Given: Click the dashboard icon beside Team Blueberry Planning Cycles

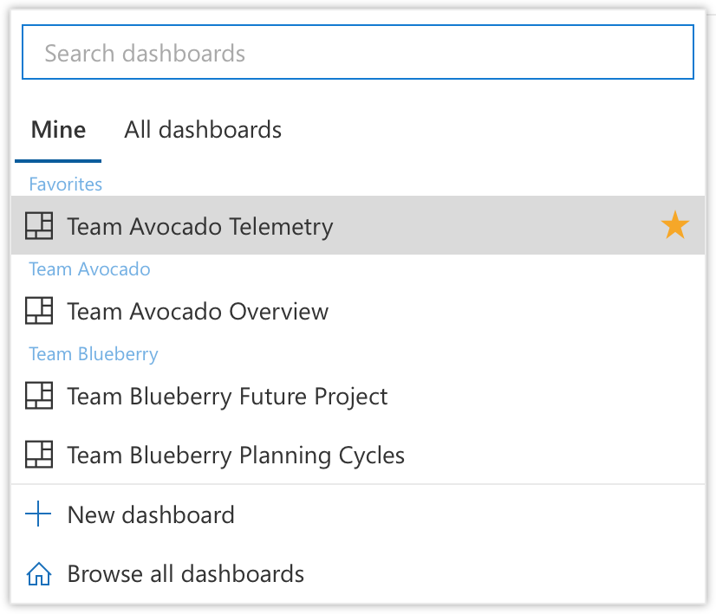Looking at the screenshot, I should pyautogui.click(x=39, y=455).
